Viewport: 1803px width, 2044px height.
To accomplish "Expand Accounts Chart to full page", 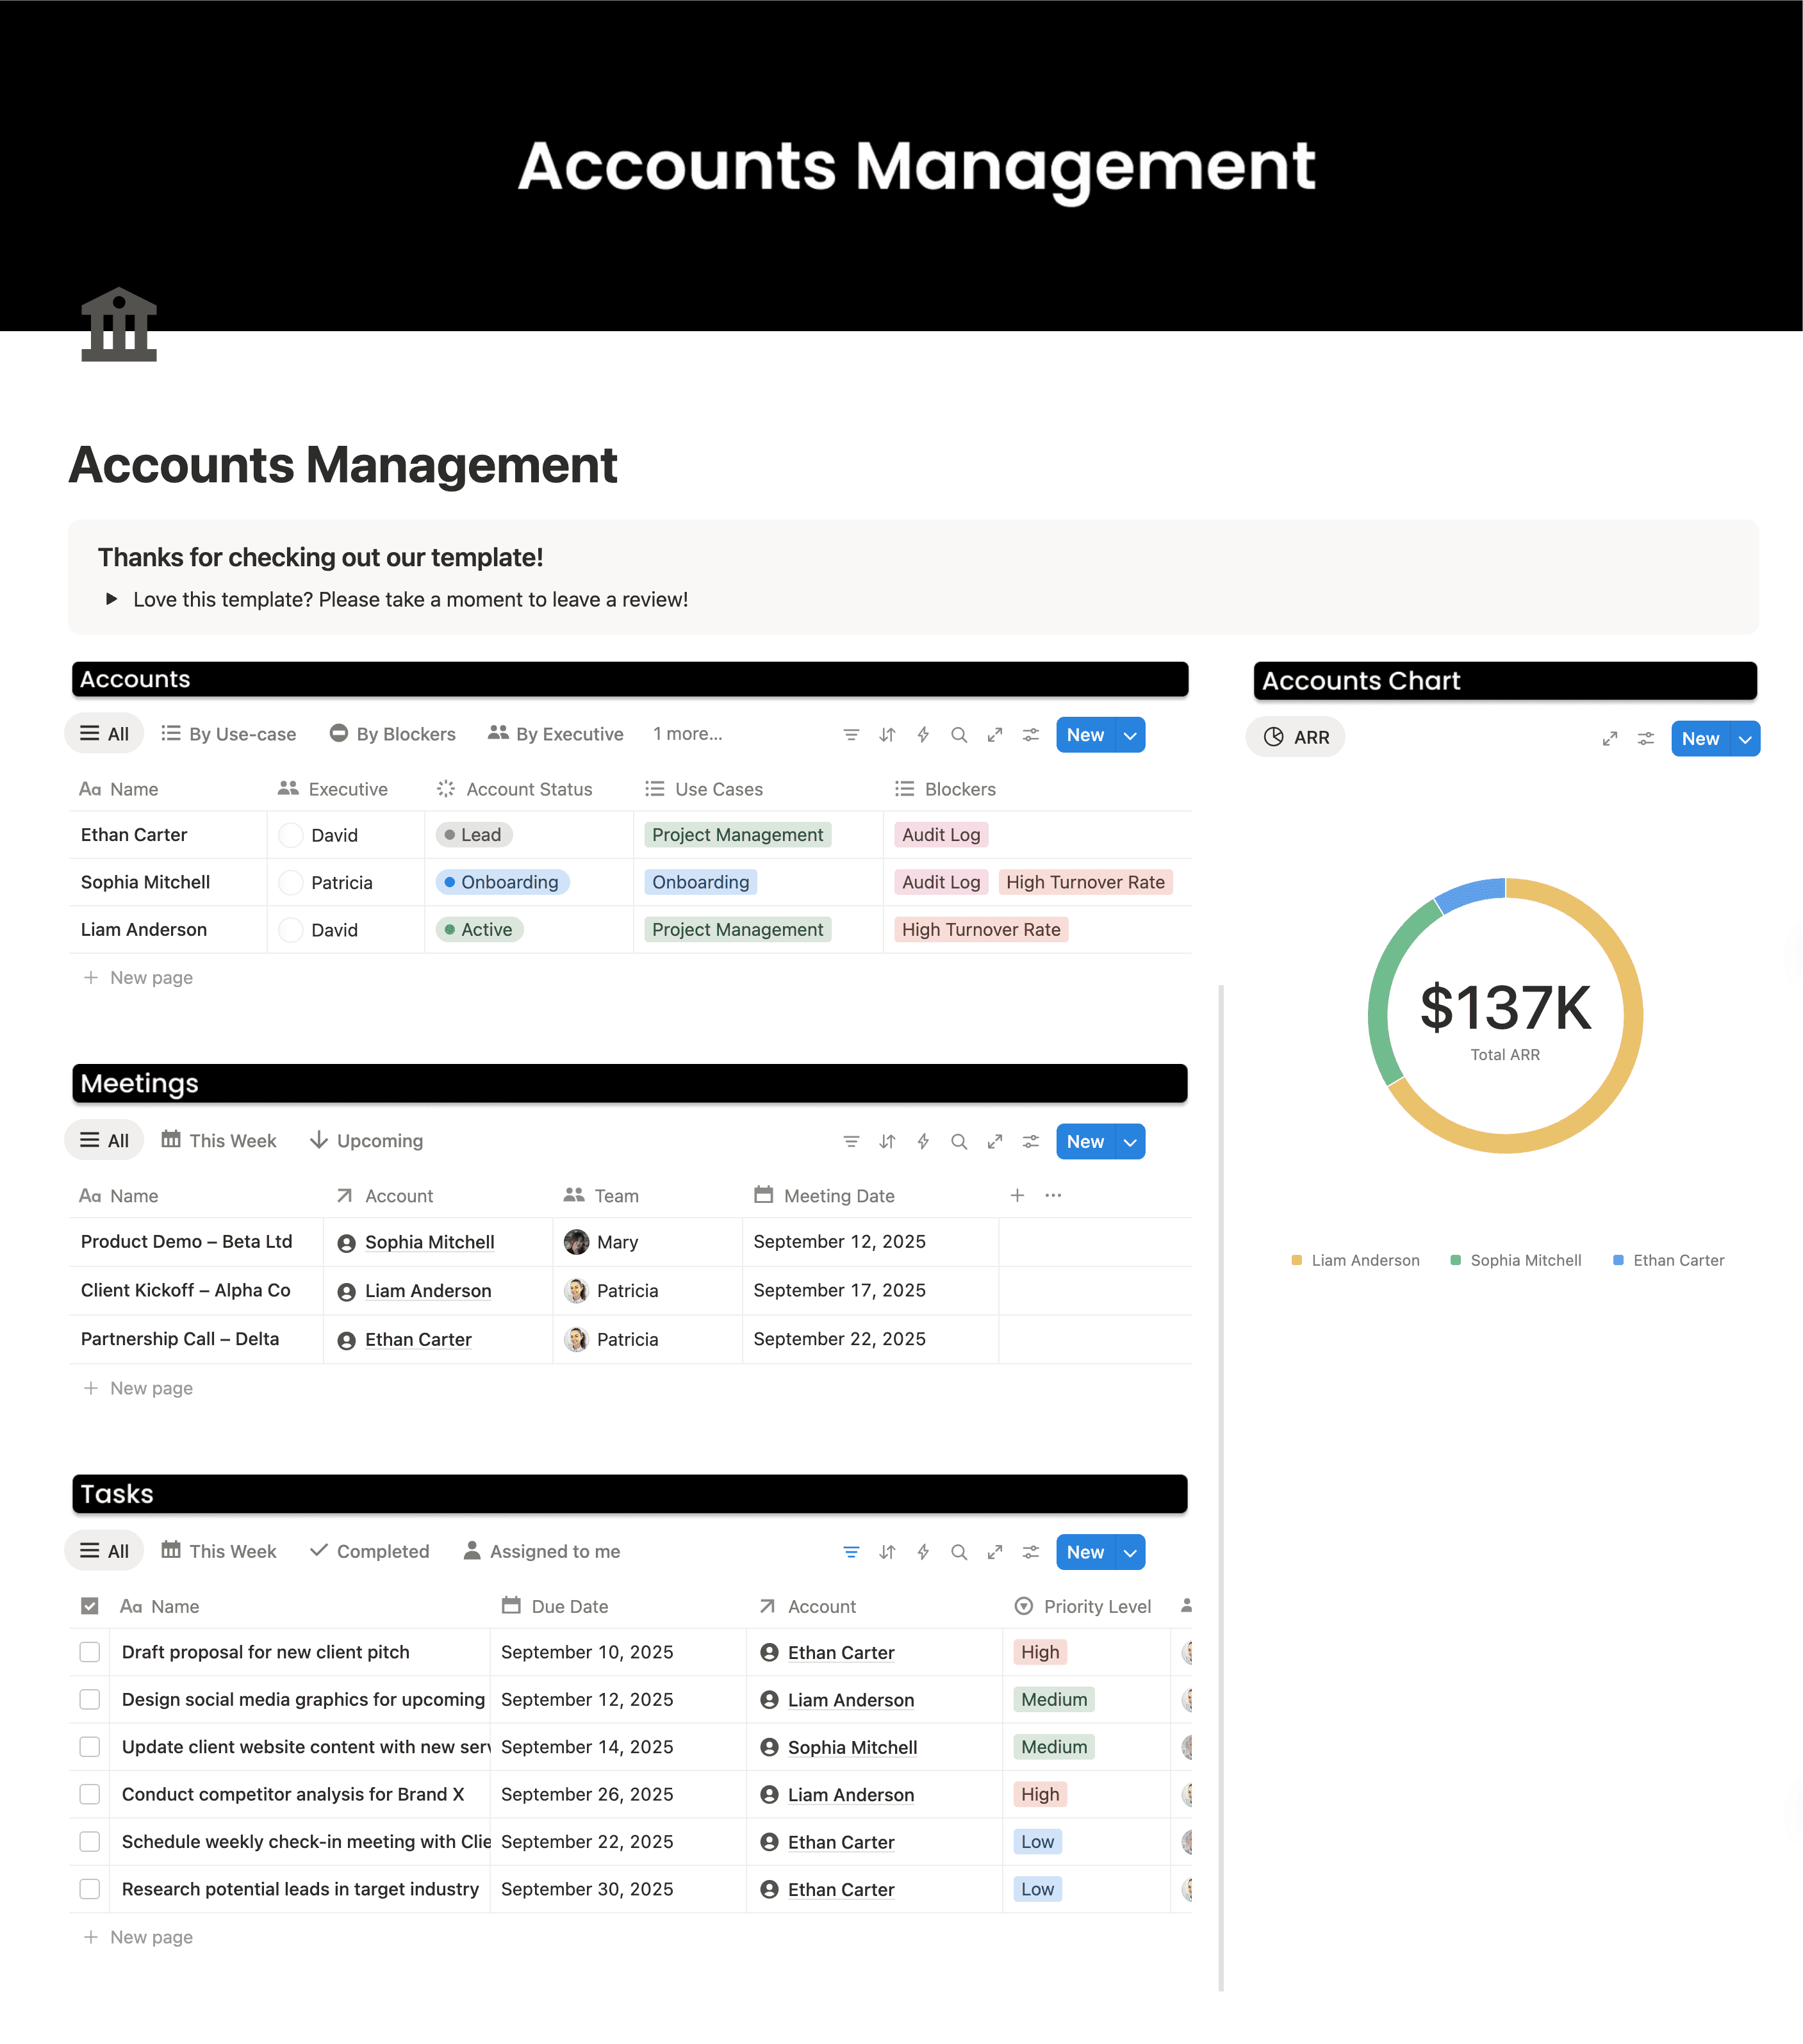I will coord(1610,739).
